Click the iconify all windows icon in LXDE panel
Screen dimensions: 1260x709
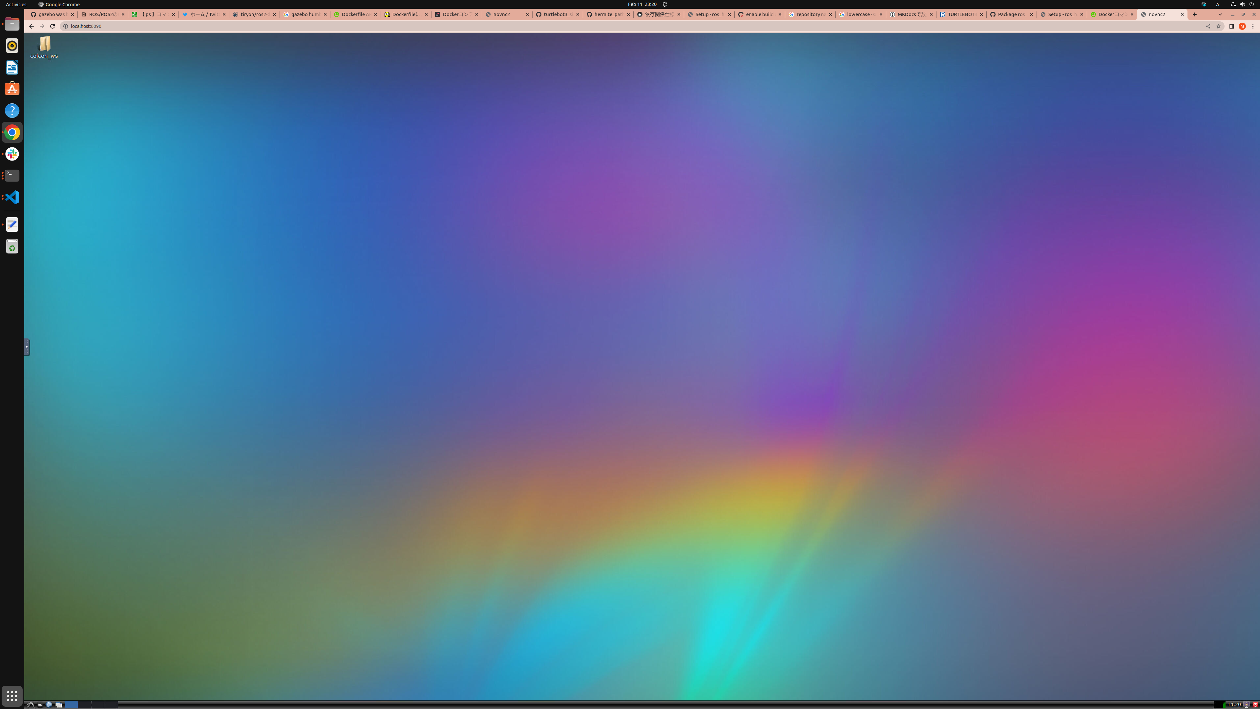click(59, 705)
